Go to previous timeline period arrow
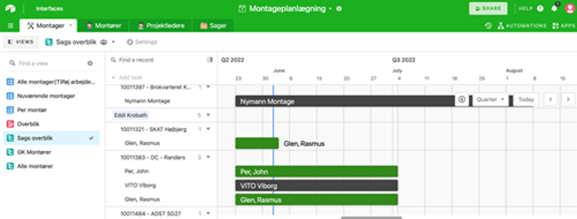This screenshot has height=219, width=577. 551,99
